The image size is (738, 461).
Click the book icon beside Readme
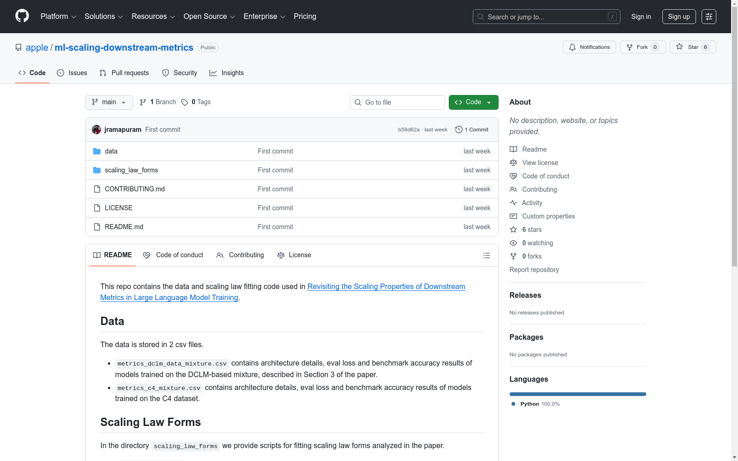[x=513, y=149]
